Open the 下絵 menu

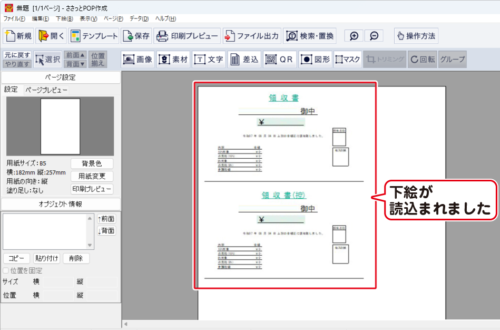click(x=64, y=18)
